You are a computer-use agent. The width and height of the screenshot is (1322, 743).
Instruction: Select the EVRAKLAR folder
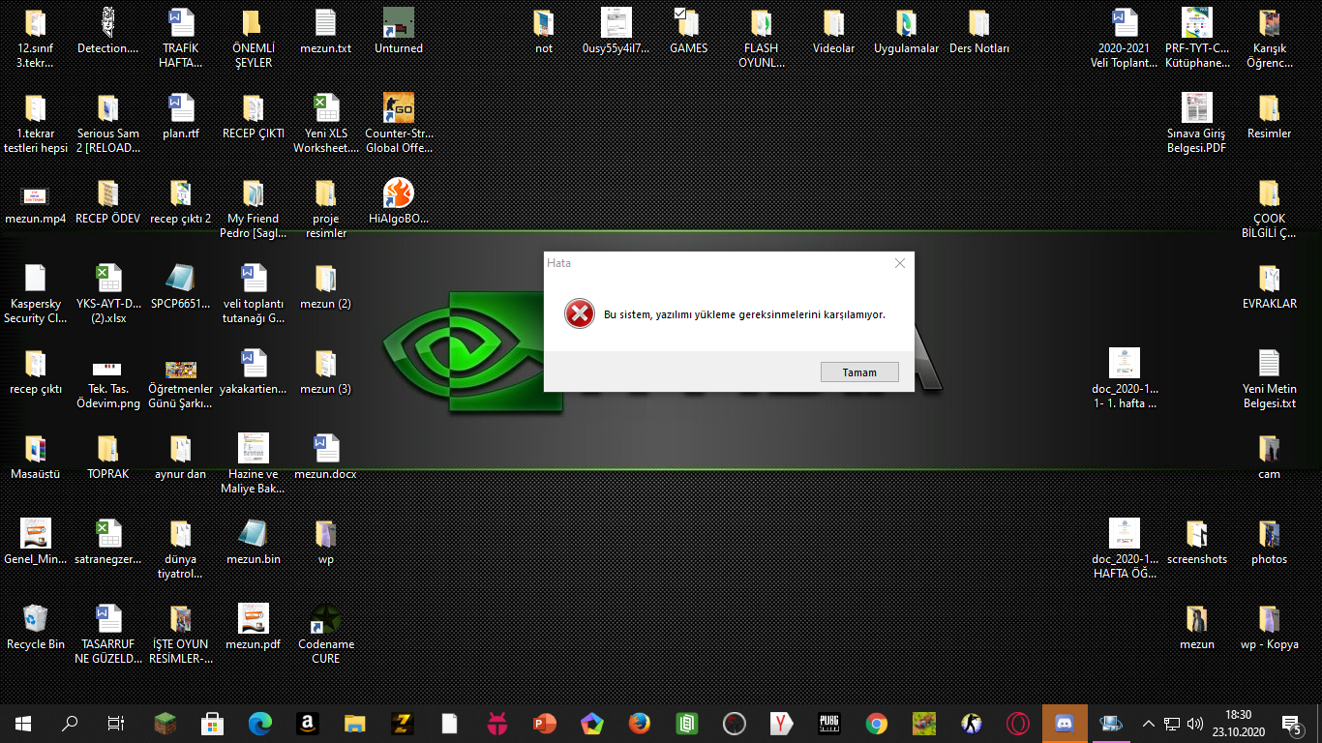1270,286
